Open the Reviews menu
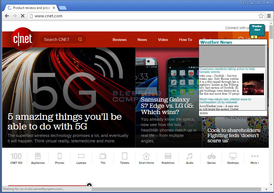 click(x=120, y=40)
